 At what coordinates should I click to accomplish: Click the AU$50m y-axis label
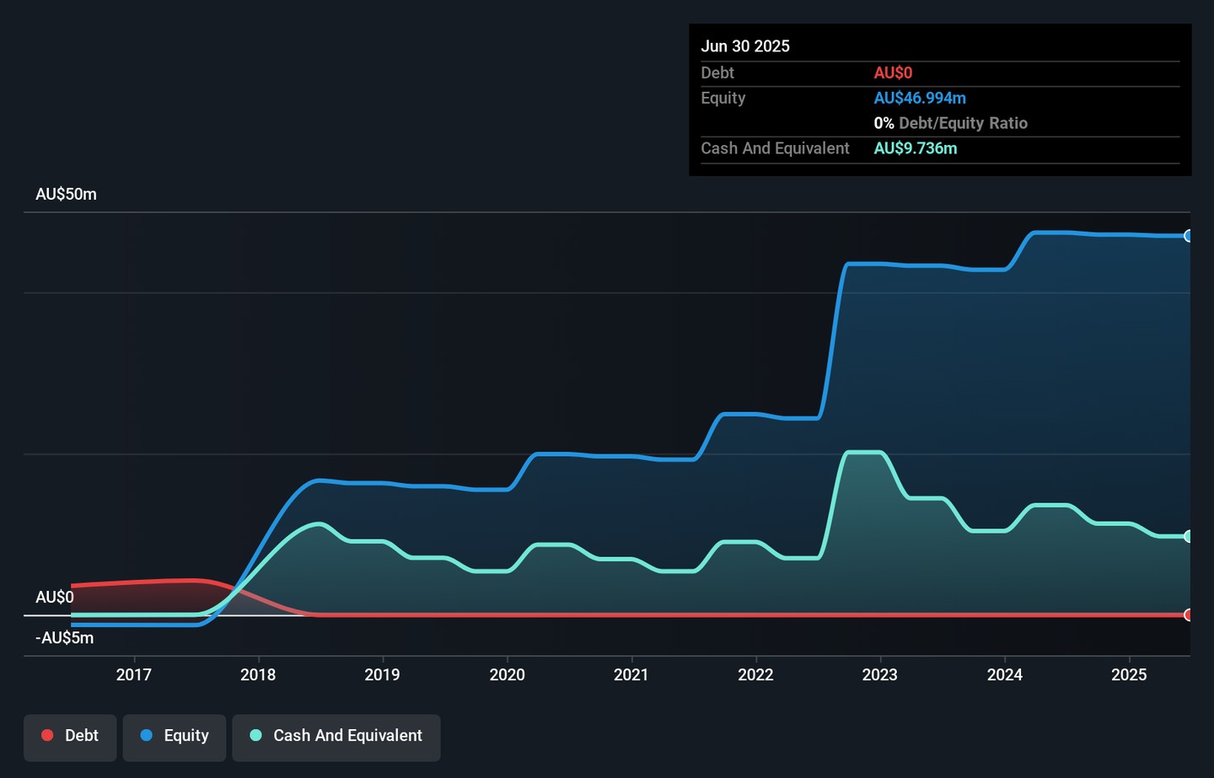click(x=67, y=195)
